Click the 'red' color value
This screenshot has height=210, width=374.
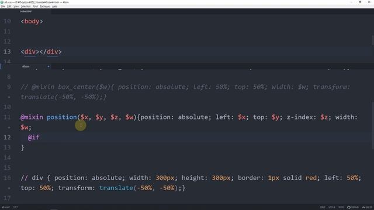(311, 178)
